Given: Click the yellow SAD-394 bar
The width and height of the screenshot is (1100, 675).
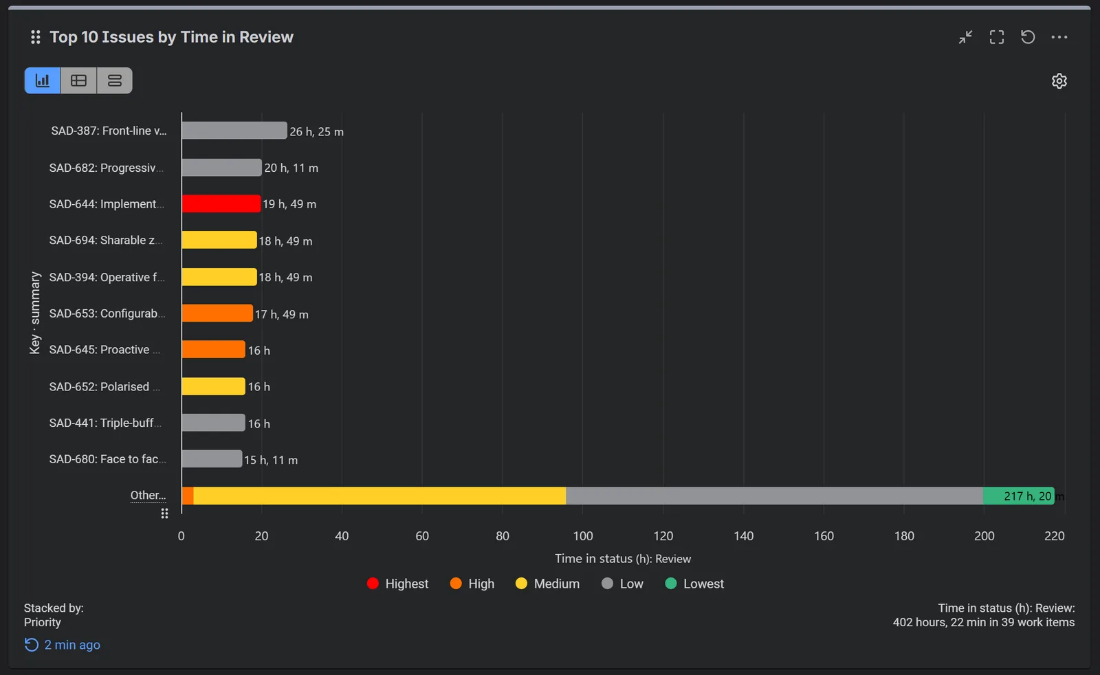Looking at the screenshot, I should pos(219,277).
